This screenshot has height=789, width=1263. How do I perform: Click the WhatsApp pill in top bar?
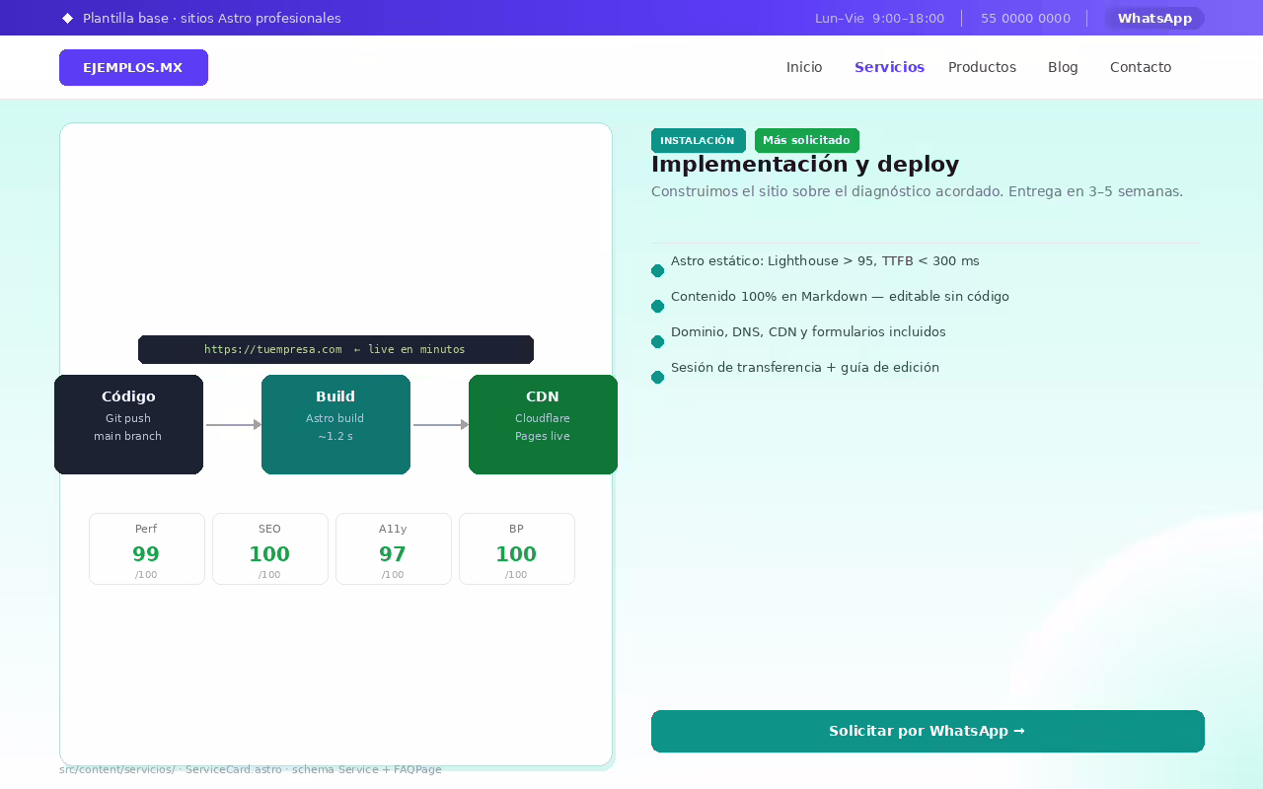[1154, 18]
